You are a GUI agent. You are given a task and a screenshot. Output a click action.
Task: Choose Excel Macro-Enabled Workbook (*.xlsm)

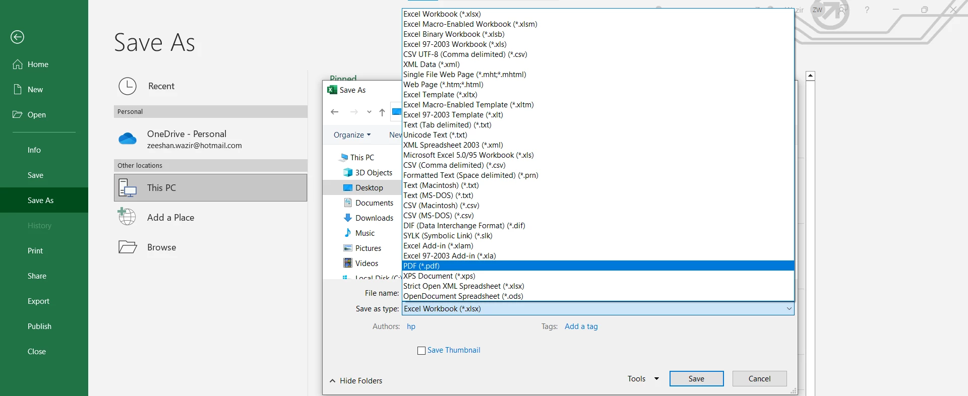[598, 24]
